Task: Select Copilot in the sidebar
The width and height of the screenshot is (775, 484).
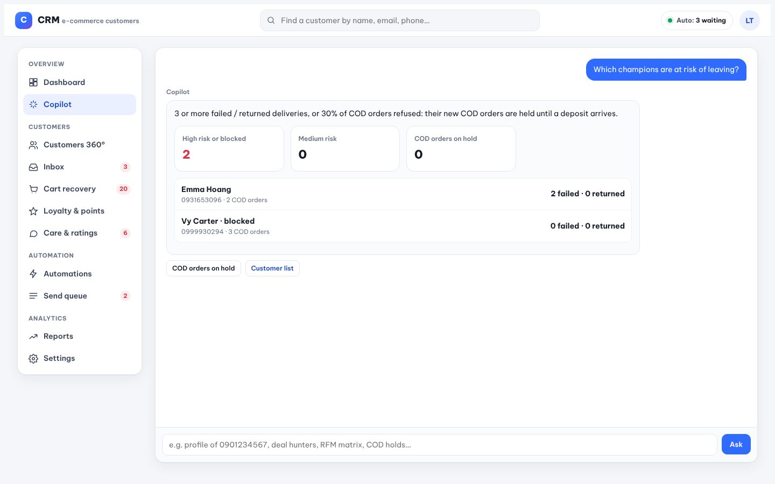Action: point(80,104)
